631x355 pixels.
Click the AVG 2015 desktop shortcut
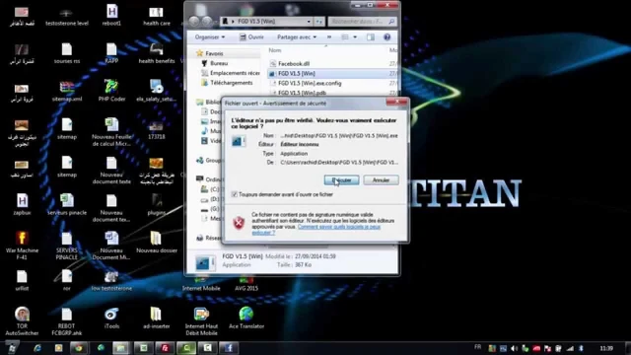pyautogui.click(x=246, y=284)
